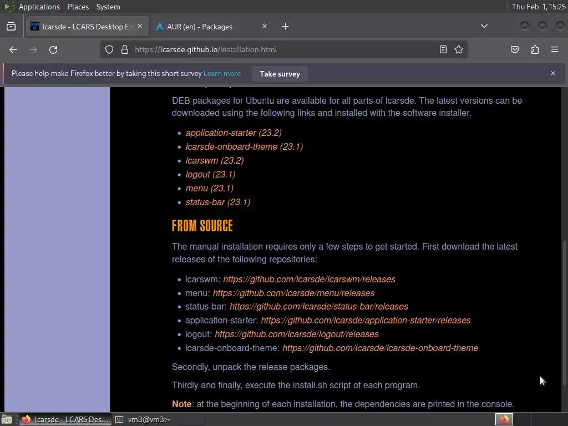Image resolution: width=568 pixels, height=426 pixels.
Task: Download lcarswm (23.2) DEB package
Action: 215,160
